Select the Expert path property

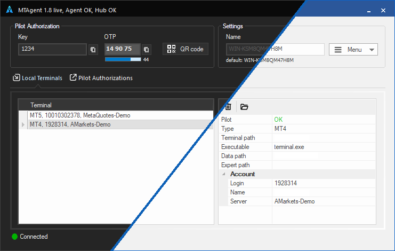pos(297,165)
